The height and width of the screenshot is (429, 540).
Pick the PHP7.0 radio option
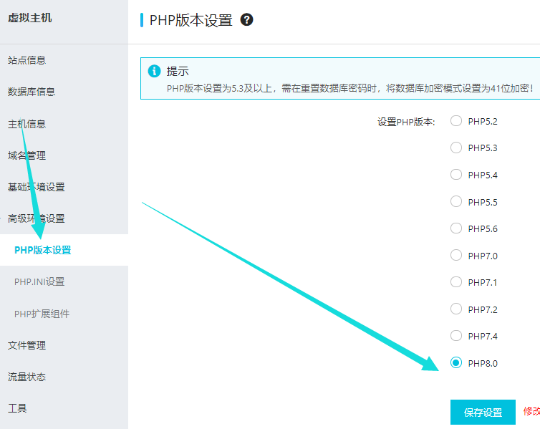(456, 256)
